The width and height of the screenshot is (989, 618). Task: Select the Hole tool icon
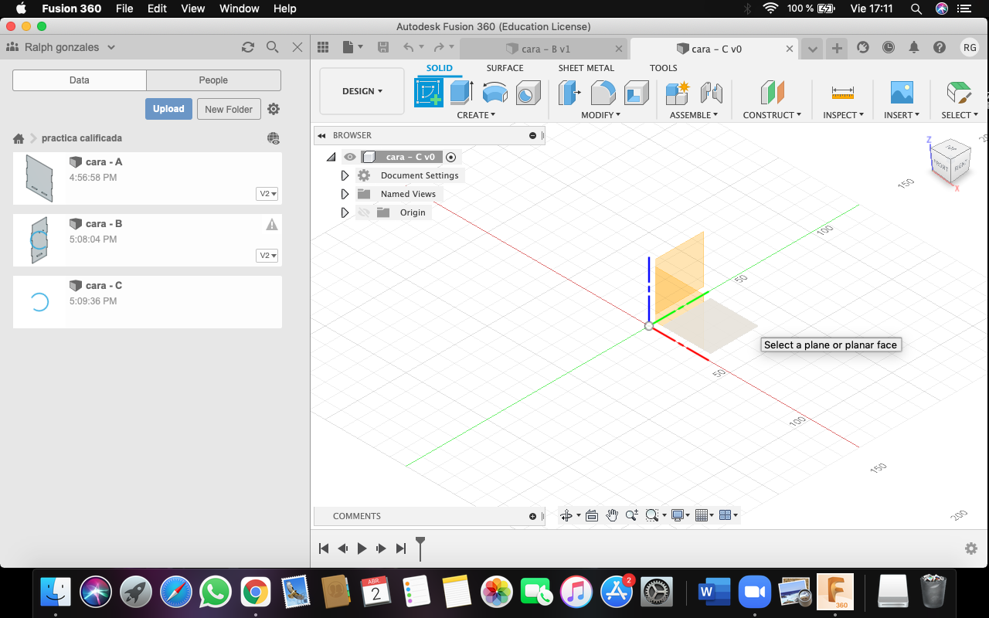528,93
